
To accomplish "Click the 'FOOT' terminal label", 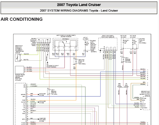I will click(24, 110).
